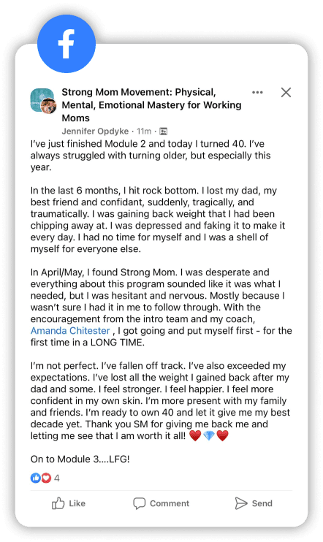Screen dimensions: 323x542
Task: Send the post via Send label
Action: tap(262, 503)
